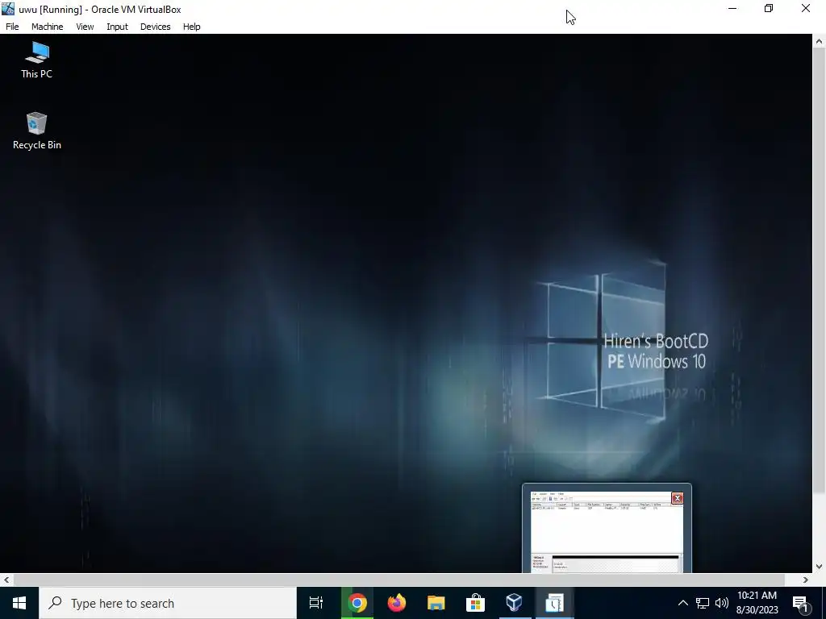The width and height of the screenshot is (826, 619).
Task: Open Microsoft Store from the taskbar
Action: point(475,603)
